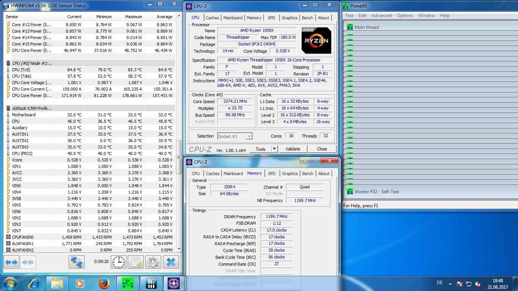Collapse ASRock X399 sensor group
This screenshot has width=518, height=291.
click(x=8, y=108)
